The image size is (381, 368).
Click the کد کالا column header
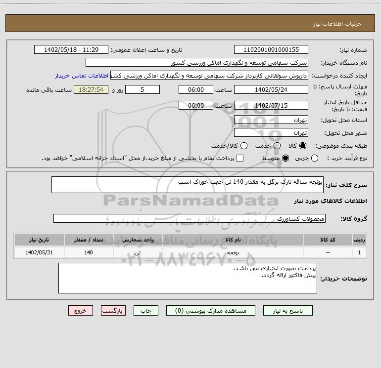tap(328, 240)
